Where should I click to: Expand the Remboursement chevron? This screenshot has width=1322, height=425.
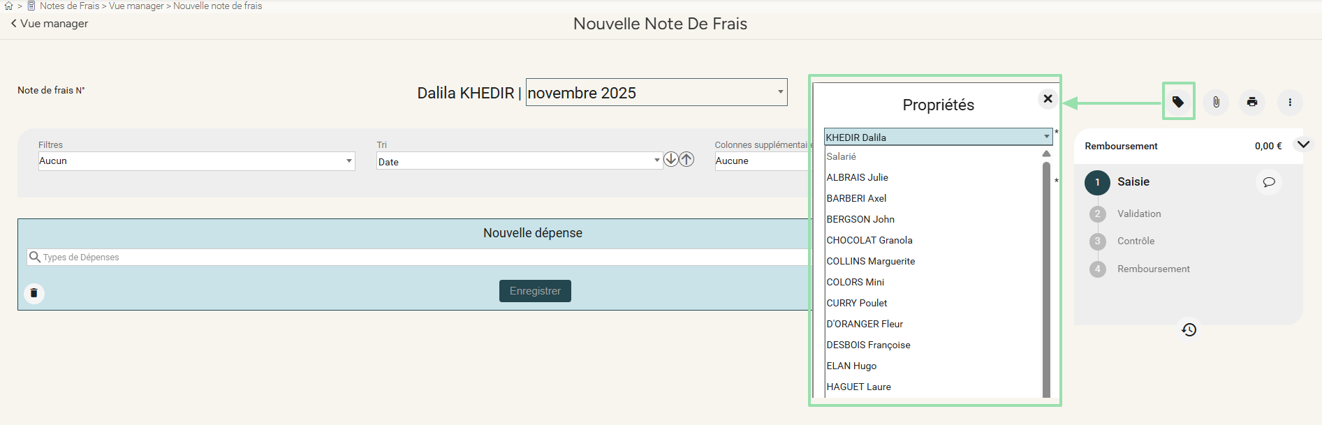click(1303, 144)
